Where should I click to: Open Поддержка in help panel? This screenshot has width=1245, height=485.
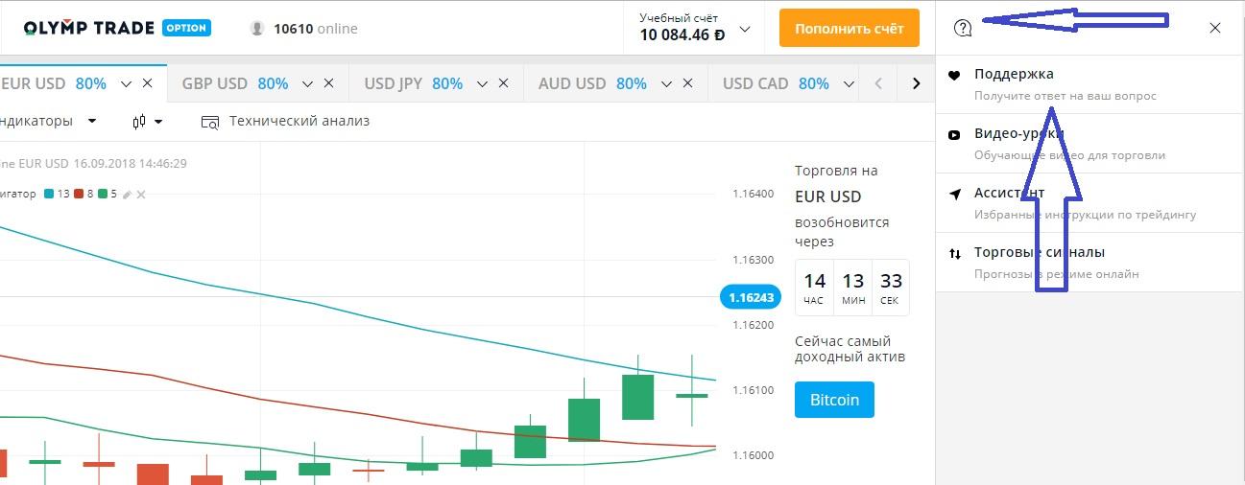1089,83
